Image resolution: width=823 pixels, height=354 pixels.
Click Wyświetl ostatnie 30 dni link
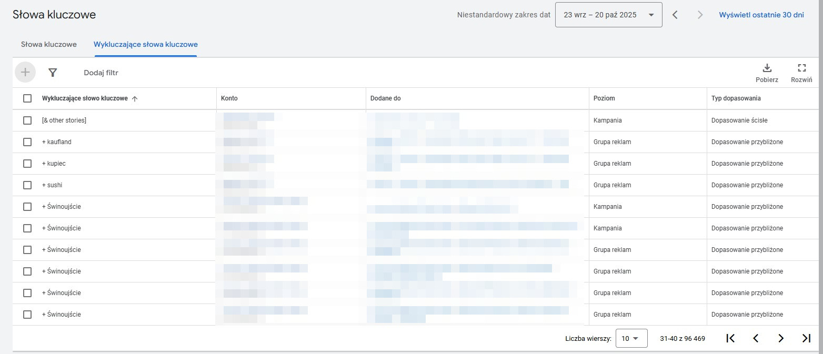[x=761, y=15]
